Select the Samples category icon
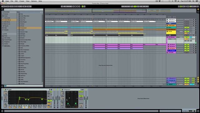The width and height of the screenshot is (200, 113). (3, 30)
